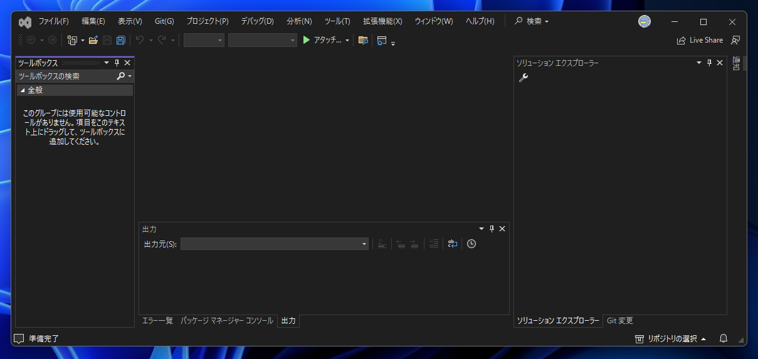Screen dimensions: 758x359
Task: Close the 出力 panel
Action: click(502, 229)
